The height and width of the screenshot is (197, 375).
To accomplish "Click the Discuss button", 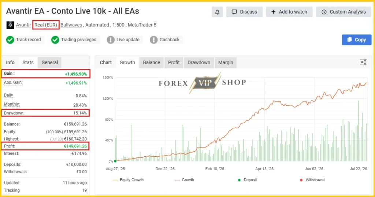I will [244, 12].
